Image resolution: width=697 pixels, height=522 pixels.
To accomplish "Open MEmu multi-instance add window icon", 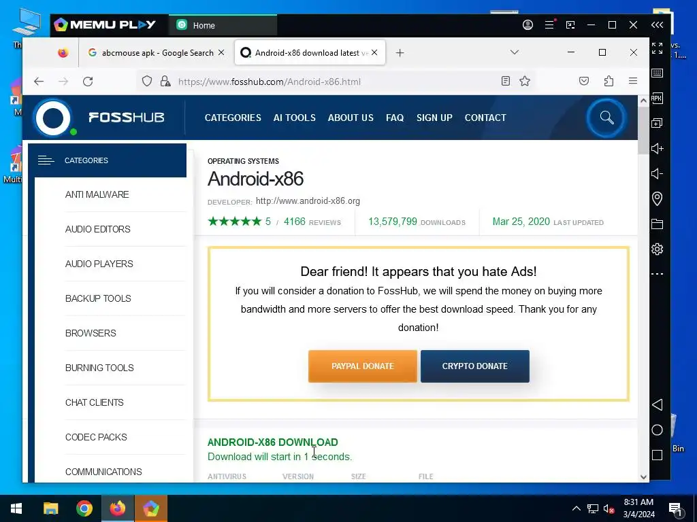I will 657,123.
